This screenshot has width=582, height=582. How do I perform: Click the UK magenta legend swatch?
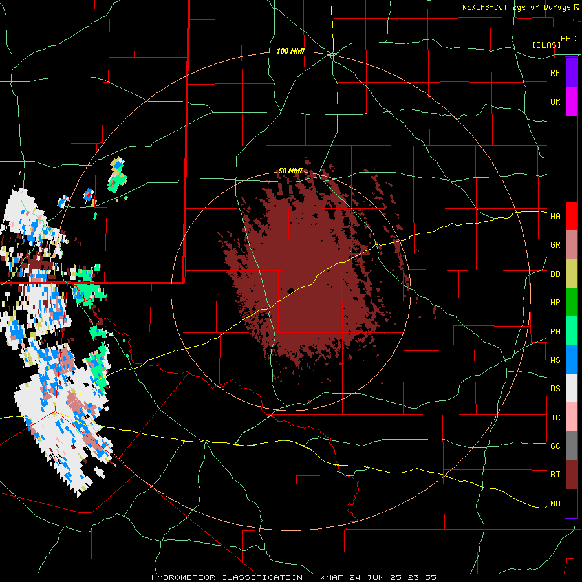[571, 102]
